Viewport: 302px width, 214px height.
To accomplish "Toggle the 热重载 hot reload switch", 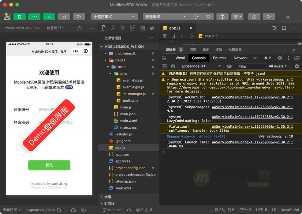I will [55, 28].
